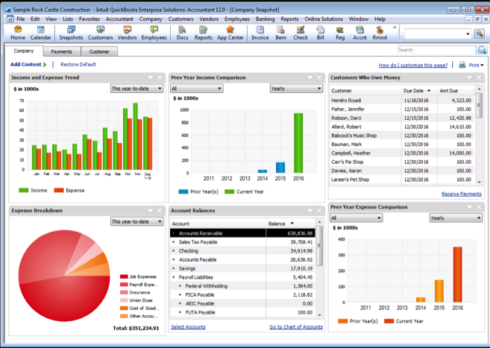Close the Customers Who Owe Money panel

pyautogui.click(x=479, y=77)
